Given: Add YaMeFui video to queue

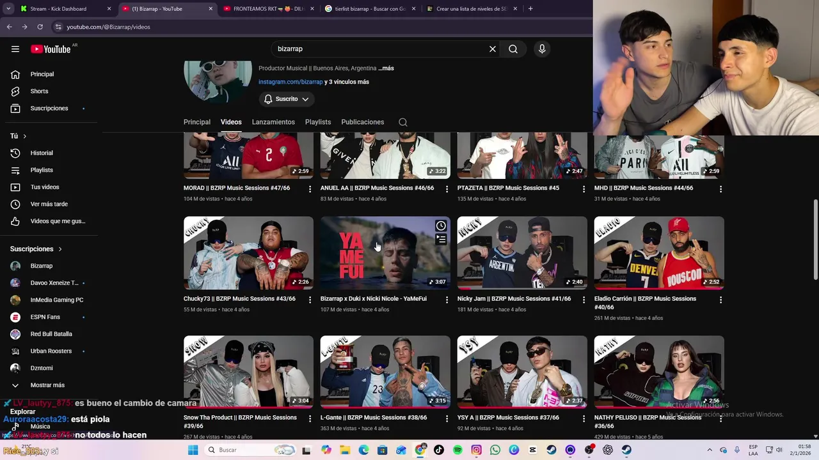Looking at the screenshot, I should pyautogui.click(x=441, y=240).
